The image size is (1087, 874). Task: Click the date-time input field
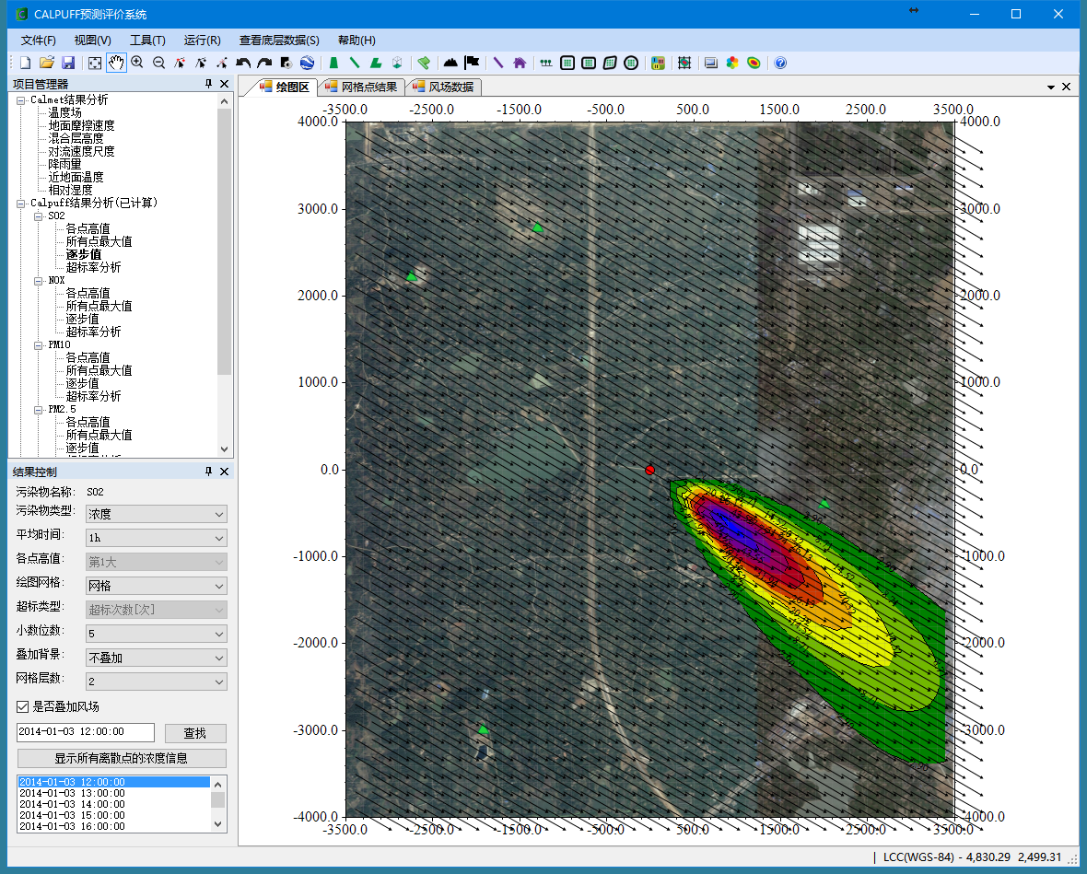[85, 732]
